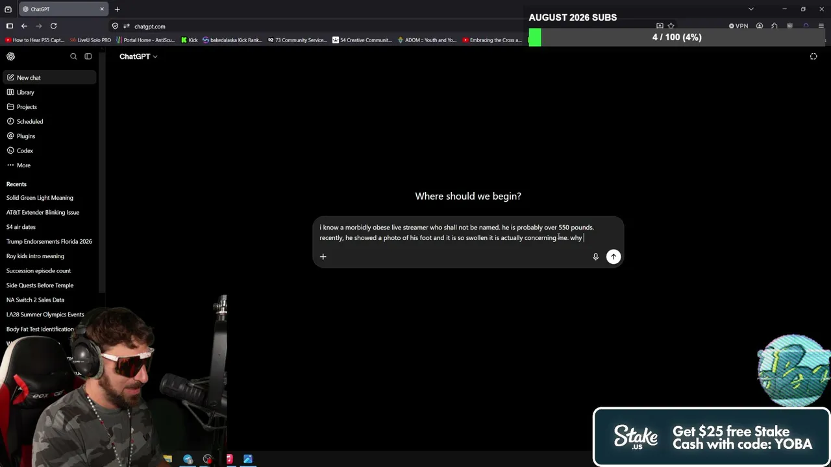The width and height of the screenshot is (831, 467).
Task: Bookmark this page with the star icon
Action: [671, 27]
